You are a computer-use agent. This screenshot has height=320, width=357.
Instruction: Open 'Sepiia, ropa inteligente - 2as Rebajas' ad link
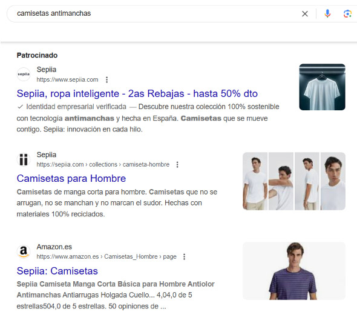pyautogui.click(x=137, y=93)
